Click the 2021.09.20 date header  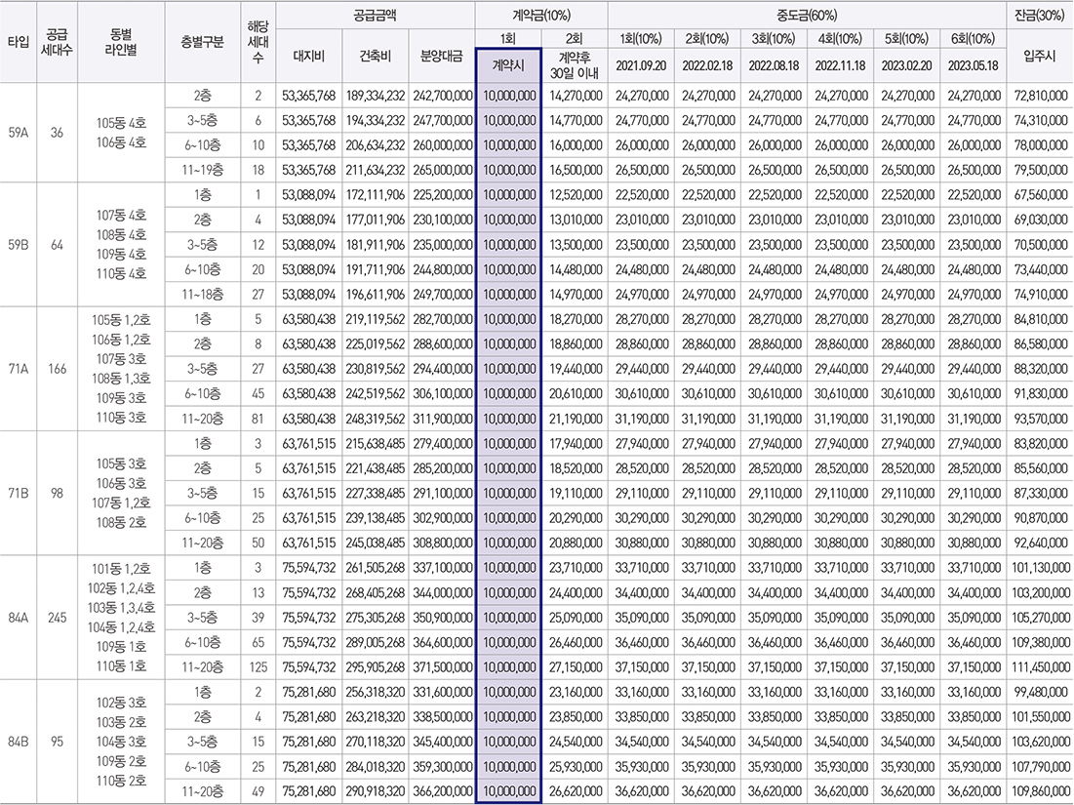pos(641,65)
